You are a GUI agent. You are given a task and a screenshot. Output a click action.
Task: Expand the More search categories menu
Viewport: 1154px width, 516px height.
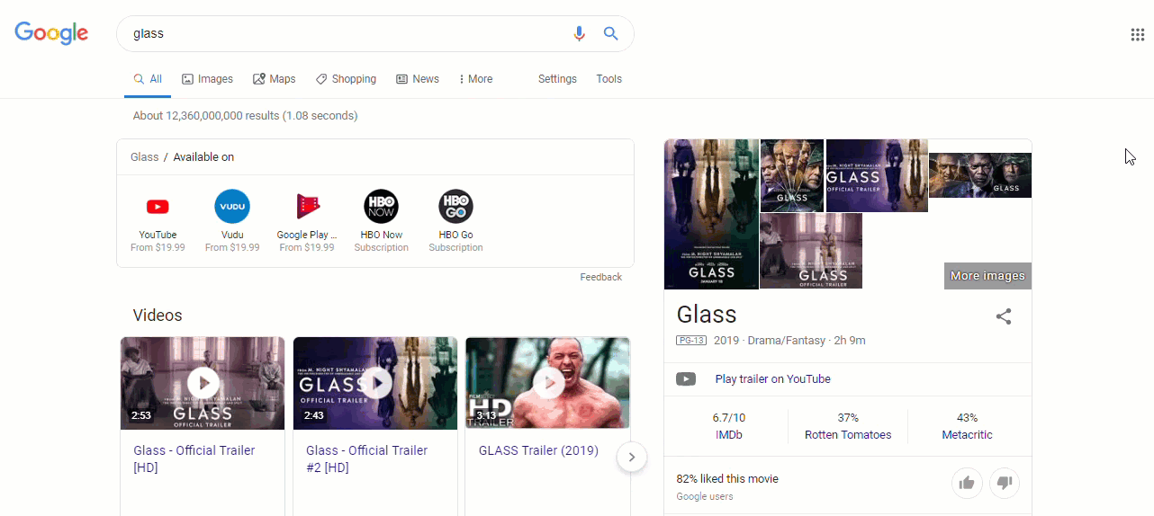pos(475,79)
